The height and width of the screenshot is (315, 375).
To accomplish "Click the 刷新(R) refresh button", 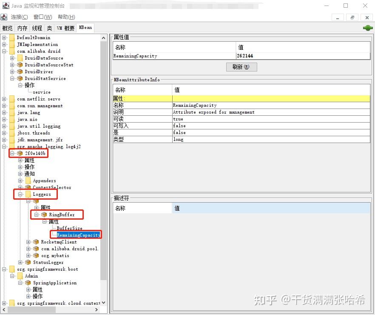I will click(241, 67).
